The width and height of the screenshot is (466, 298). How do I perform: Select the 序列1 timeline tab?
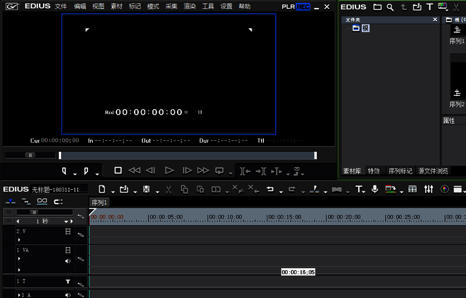pyautogui.click(x=99, y=202)
